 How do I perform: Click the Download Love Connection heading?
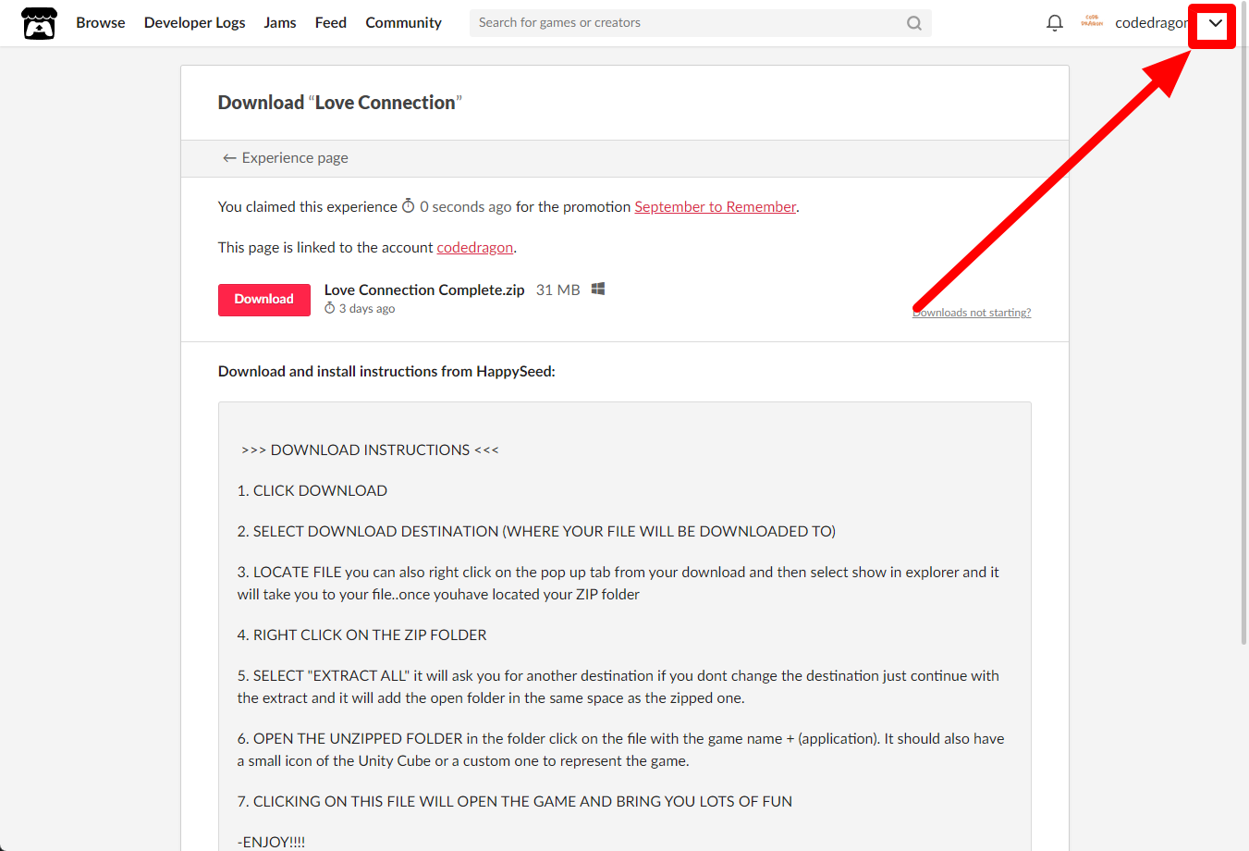[340, 103]
